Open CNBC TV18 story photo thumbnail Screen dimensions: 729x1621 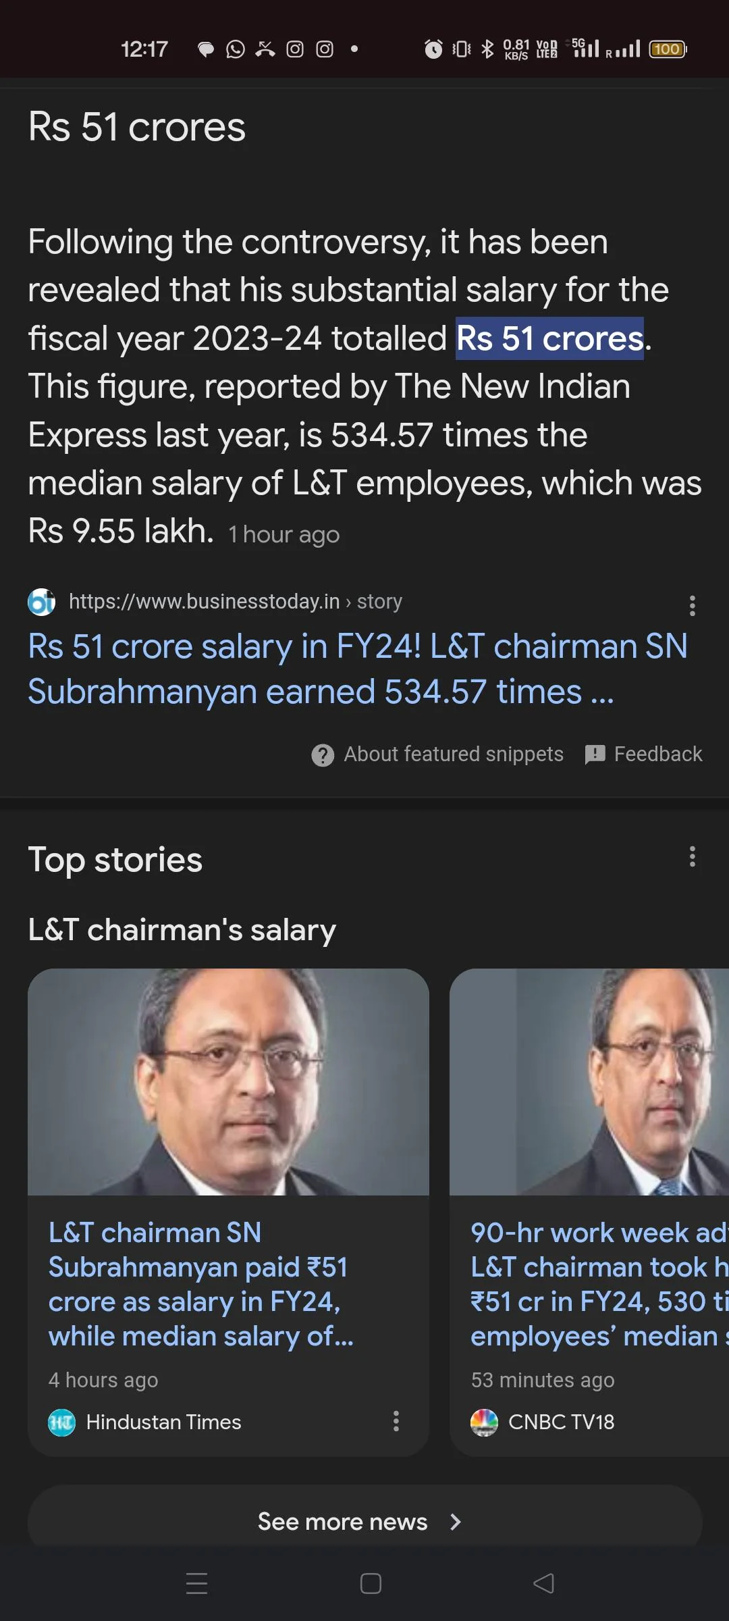(589, 1082)
